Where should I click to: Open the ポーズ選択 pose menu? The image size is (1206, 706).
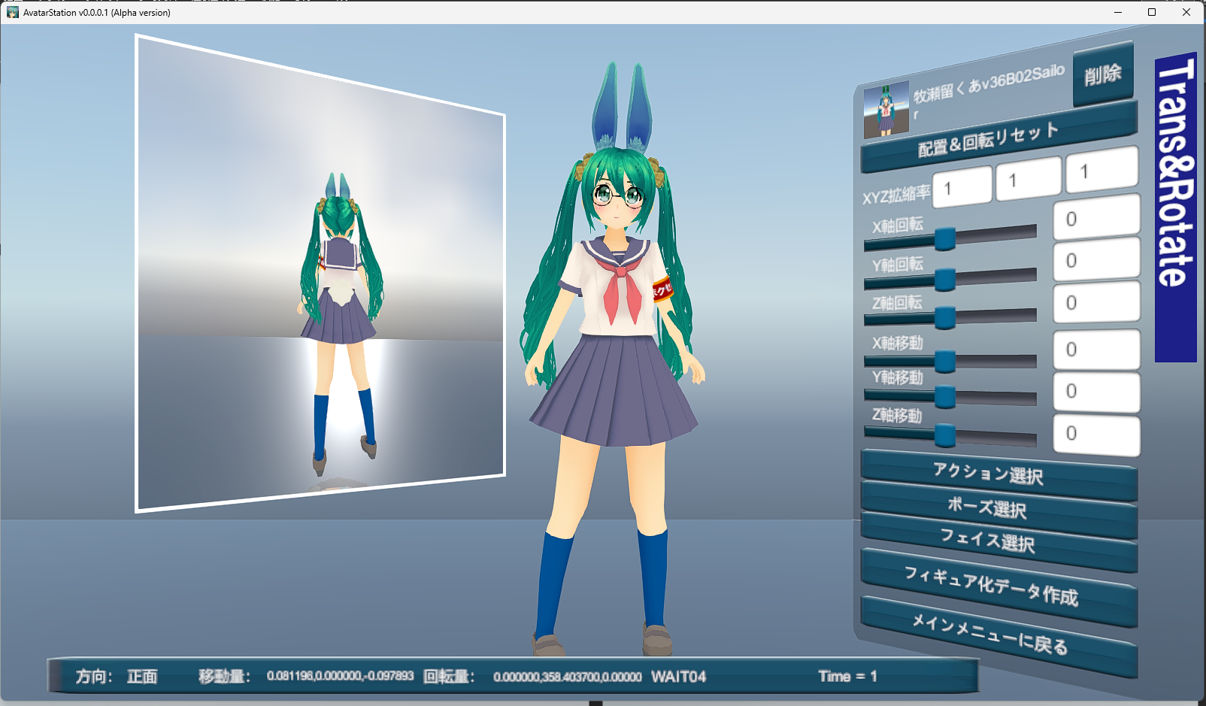pyautogui.click(x=997, y=509)
